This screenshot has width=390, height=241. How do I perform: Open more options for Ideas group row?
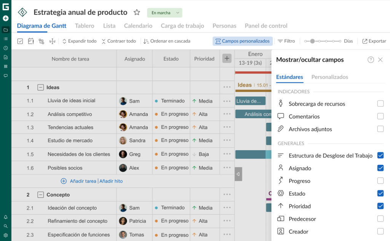227,87
